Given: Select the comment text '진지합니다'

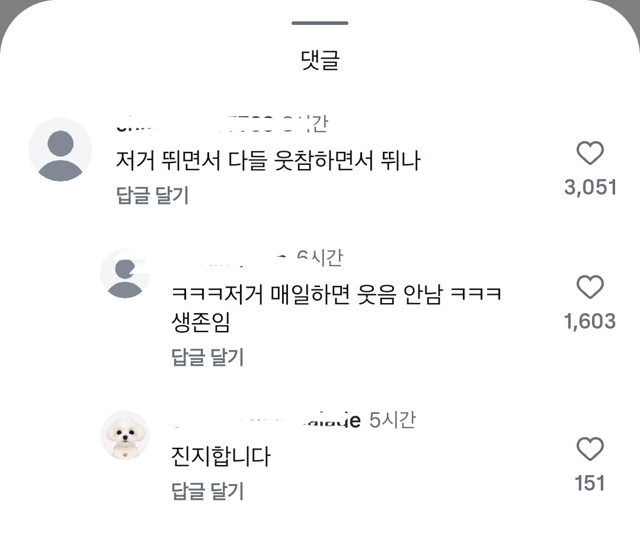Looking at the screenshot, I should click(x=221, y=457).
